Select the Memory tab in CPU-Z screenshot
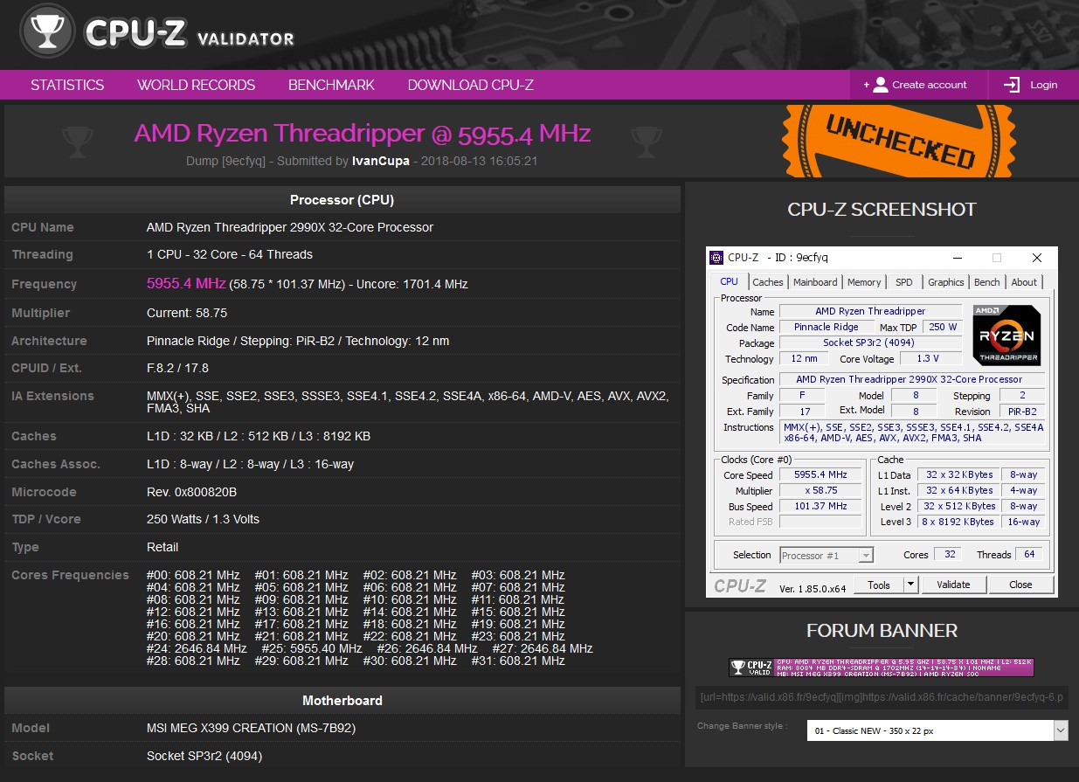The image size is (1079, 782). (864, 282)
